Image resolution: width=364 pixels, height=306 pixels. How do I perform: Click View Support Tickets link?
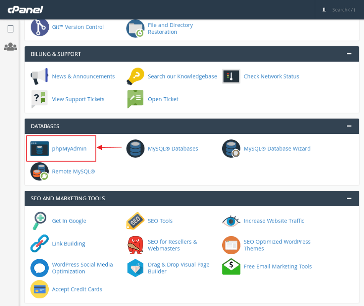click(x=78, y=99)
